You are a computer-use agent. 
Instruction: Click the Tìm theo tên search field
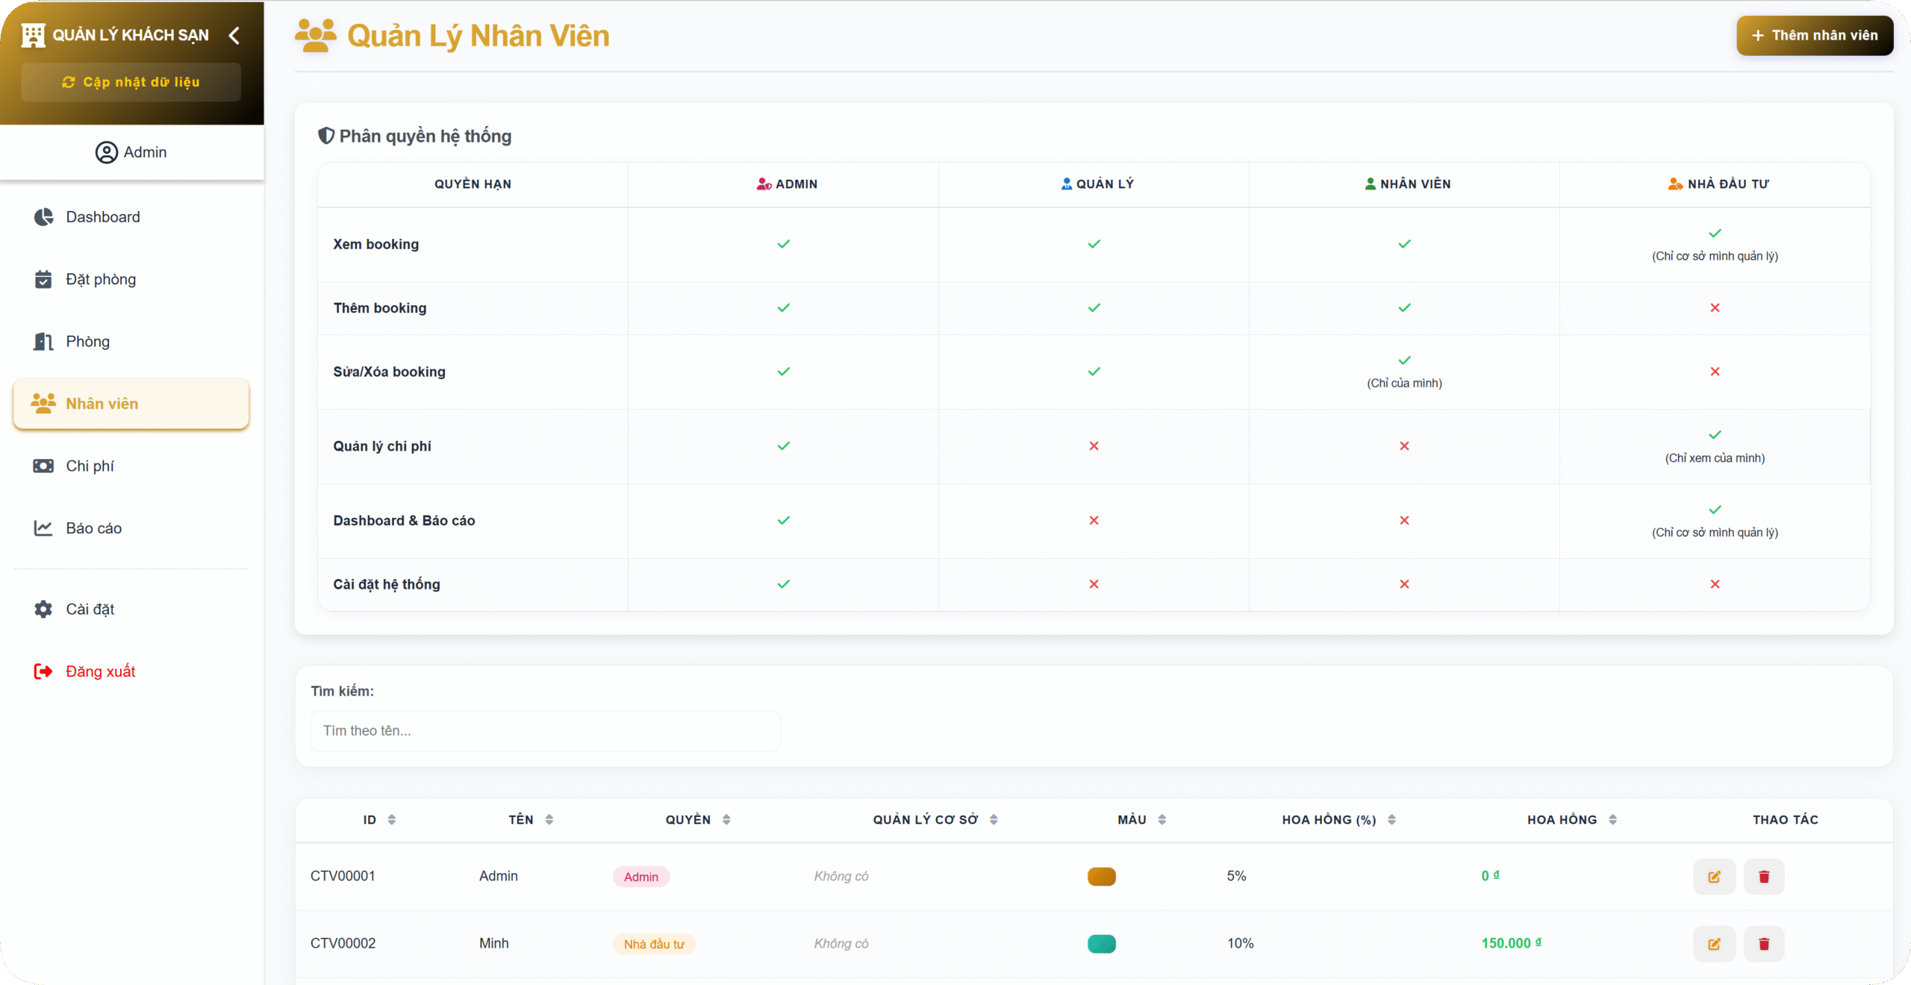[545, 731]
